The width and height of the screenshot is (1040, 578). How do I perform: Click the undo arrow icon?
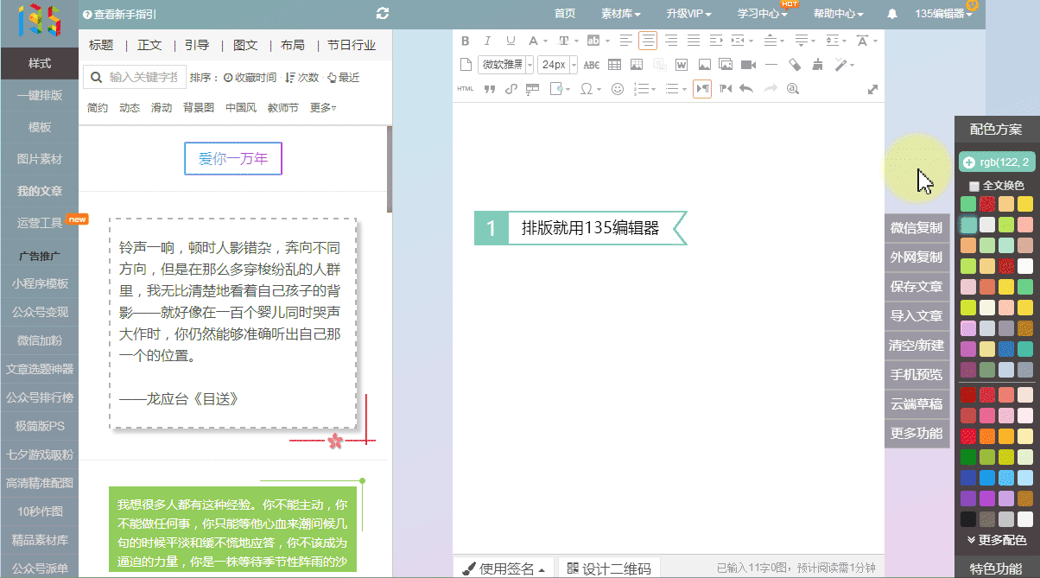[746, 88]
